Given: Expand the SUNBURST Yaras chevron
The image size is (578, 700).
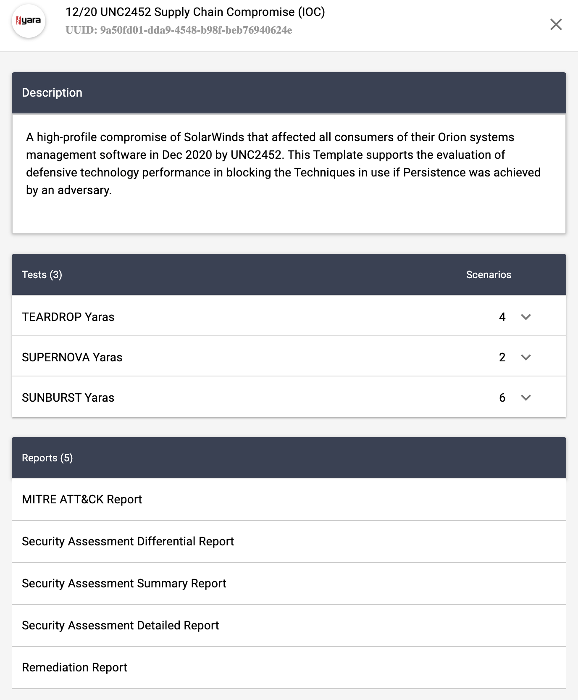Looking at the screenshot, I should (x=525, y=397).
